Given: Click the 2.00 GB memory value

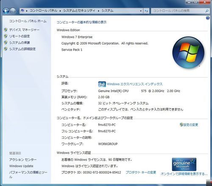Looking at the screenshot, I should tap(104, 97).
